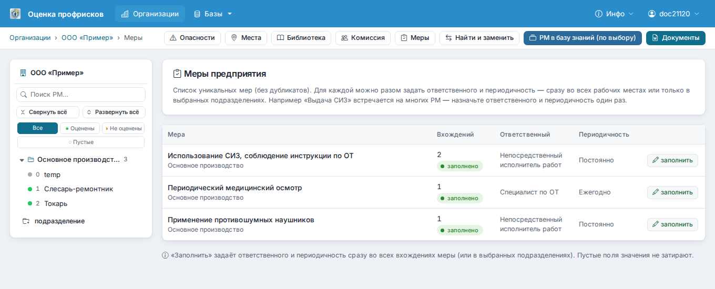
Task: Open the Библиотека toolbar button
Action: click(301, 38)
